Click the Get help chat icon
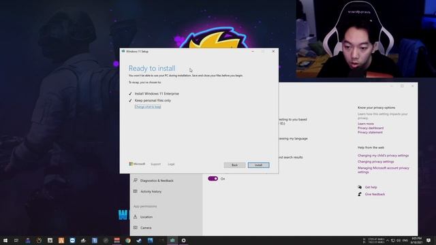 [x=360, y=187]
